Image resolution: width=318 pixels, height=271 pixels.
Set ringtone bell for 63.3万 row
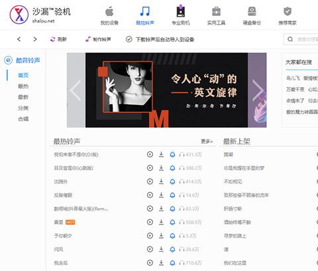[x=172, y=209]
